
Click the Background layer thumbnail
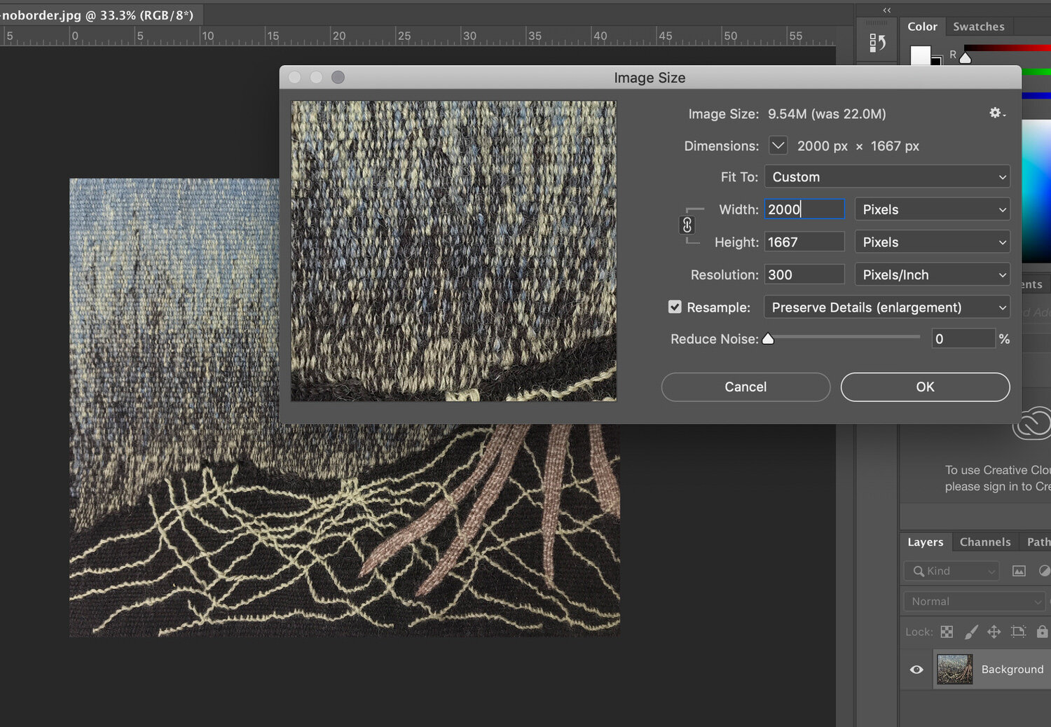tap(954, 669)
